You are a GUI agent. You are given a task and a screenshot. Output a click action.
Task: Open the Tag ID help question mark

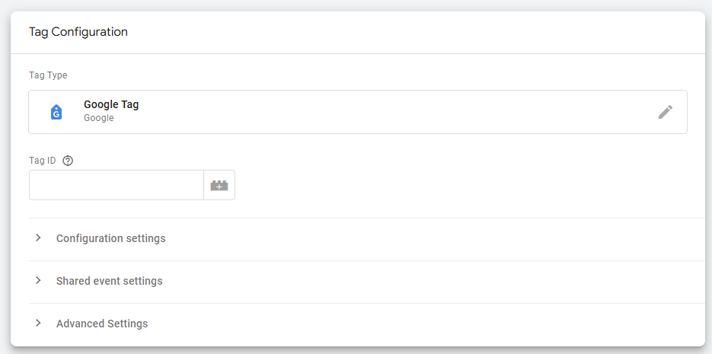[x=68, y=161]
